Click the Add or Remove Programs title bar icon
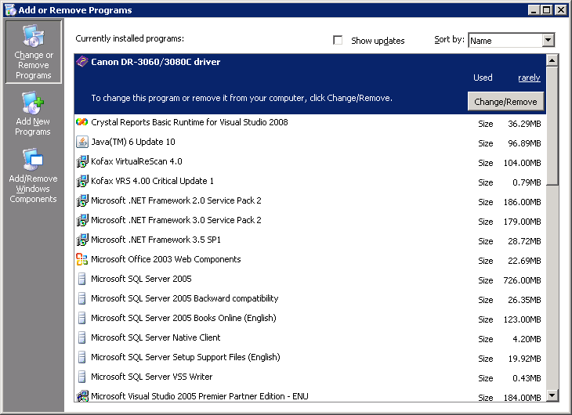This screenshot has height=415, width=572. click(11, 10)
